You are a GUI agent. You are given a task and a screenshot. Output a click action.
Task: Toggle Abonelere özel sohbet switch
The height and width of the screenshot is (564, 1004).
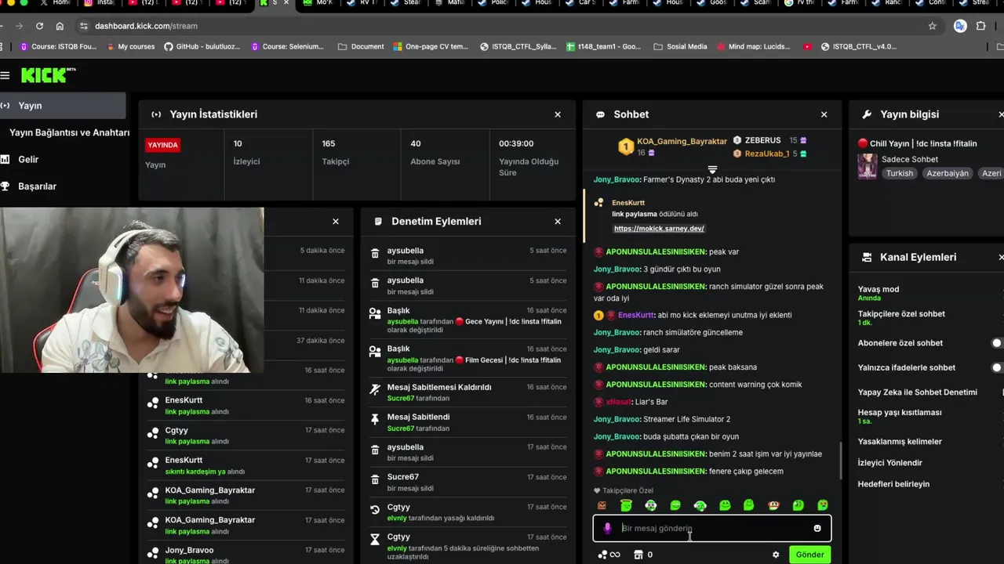997,343
